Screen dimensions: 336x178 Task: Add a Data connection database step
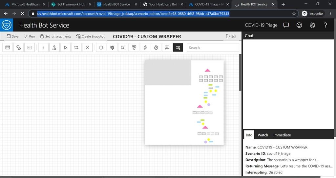point(101,48)
